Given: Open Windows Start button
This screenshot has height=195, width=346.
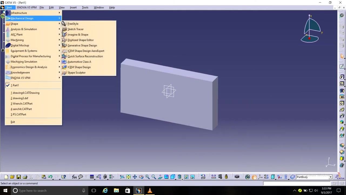Looking at the screenshot, I should point(5,191).
